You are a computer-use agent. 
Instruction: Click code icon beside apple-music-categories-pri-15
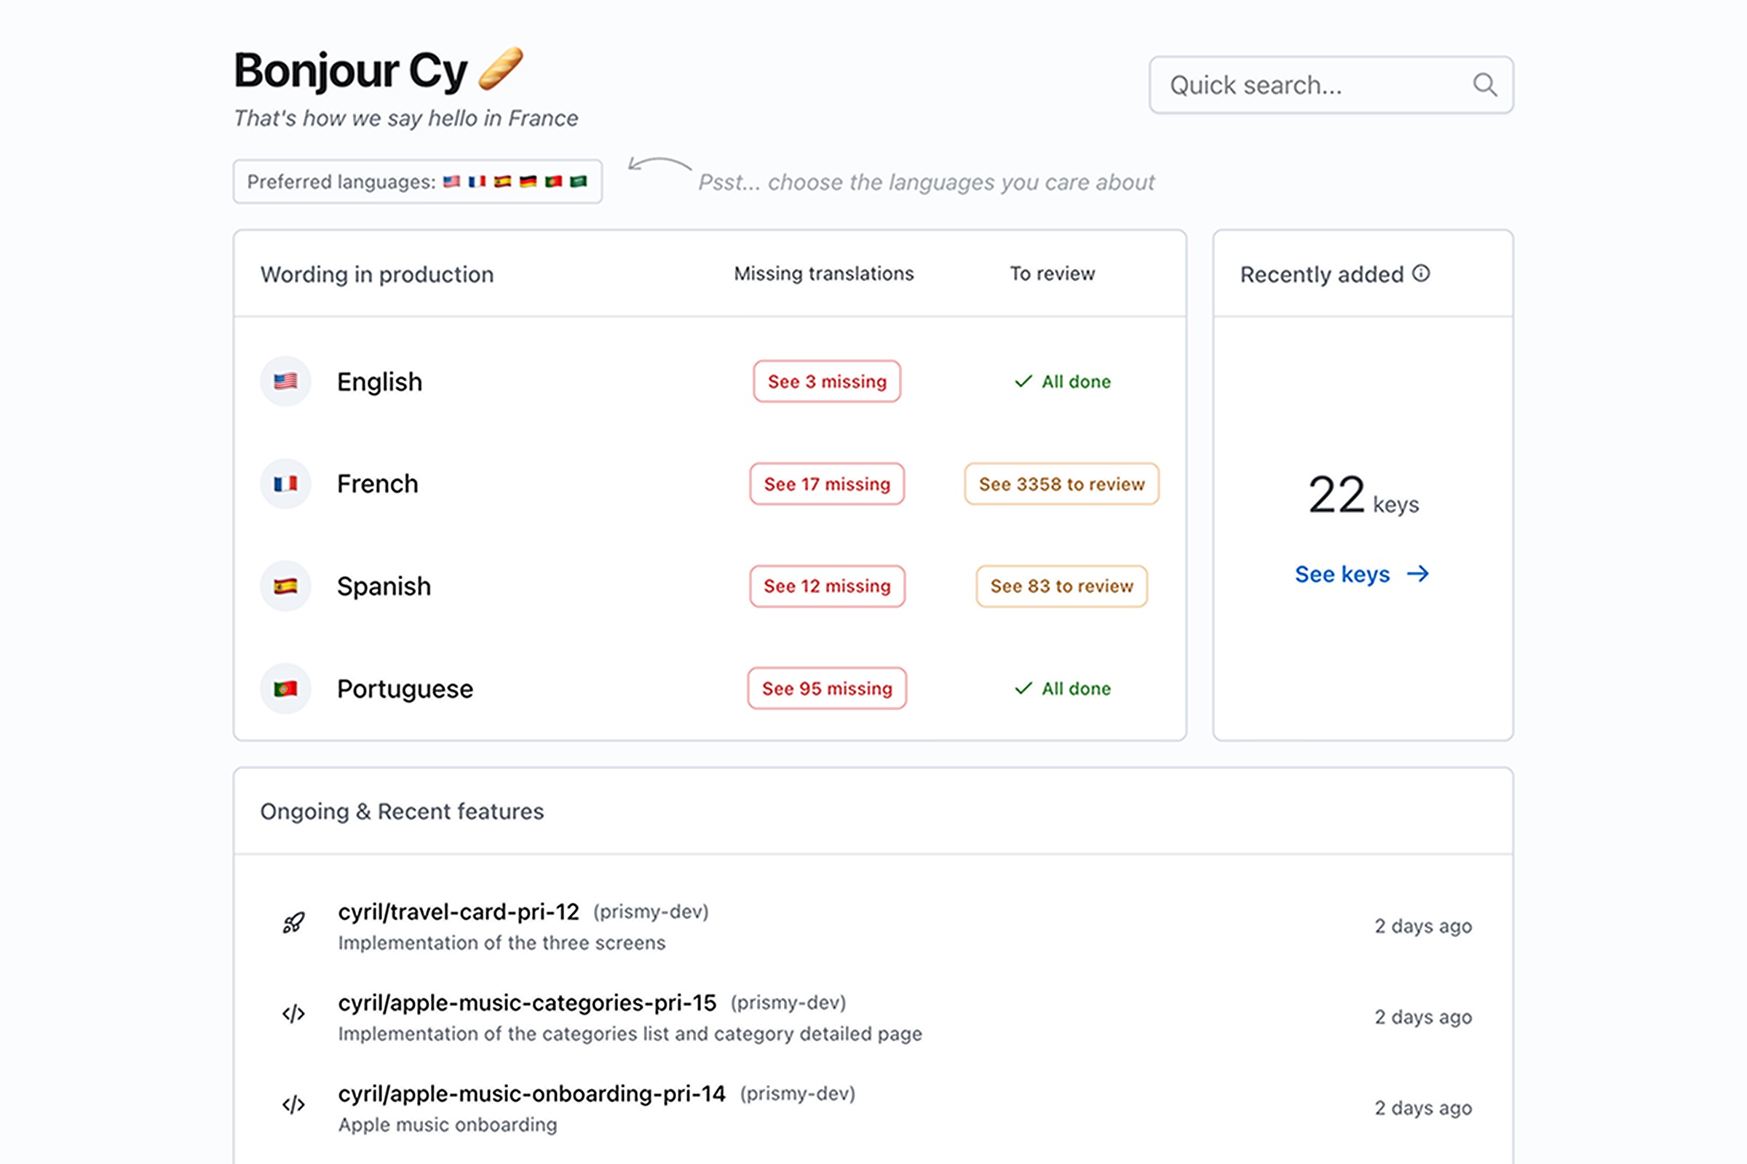[x=293, y=1014]
